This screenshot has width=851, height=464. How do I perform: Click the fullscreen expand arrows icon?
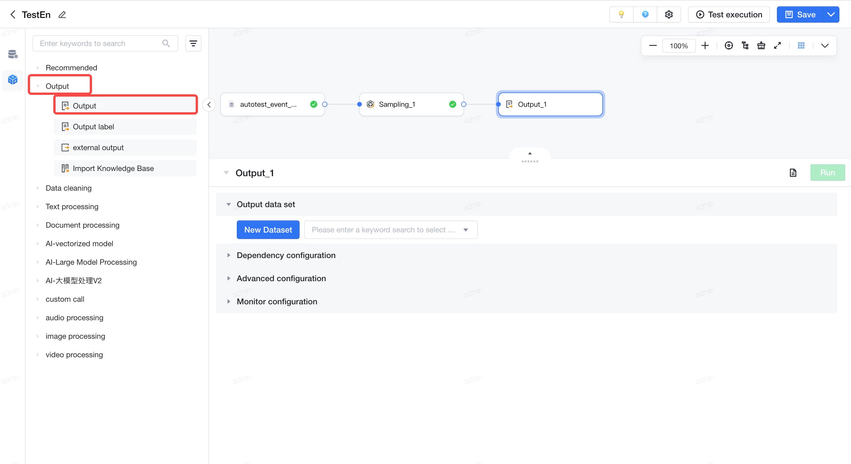(x=777, y=46)
